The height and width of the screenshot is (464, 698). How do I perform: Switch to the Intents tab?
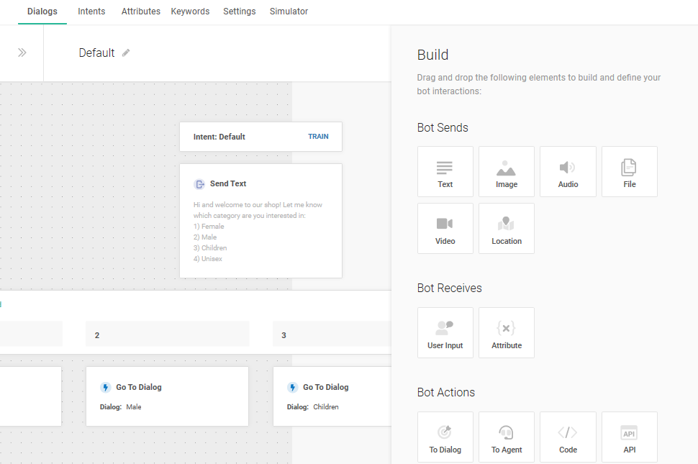pos(91,12)
